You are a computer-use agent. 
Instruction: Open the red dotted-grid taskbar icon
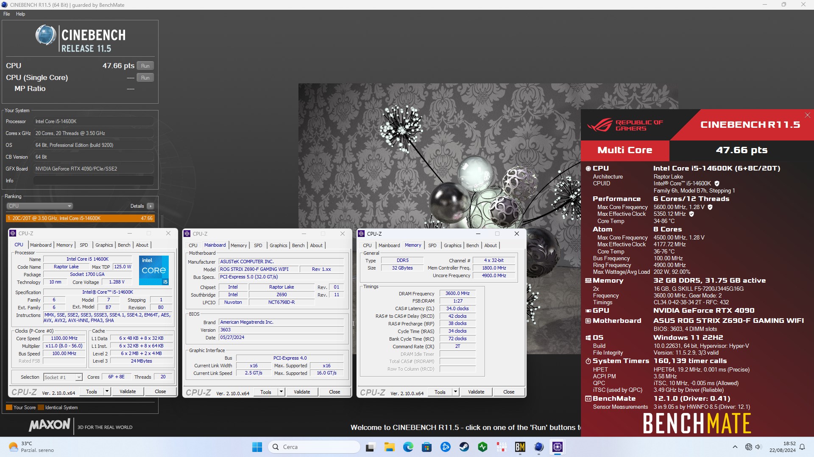pos(501,447)
